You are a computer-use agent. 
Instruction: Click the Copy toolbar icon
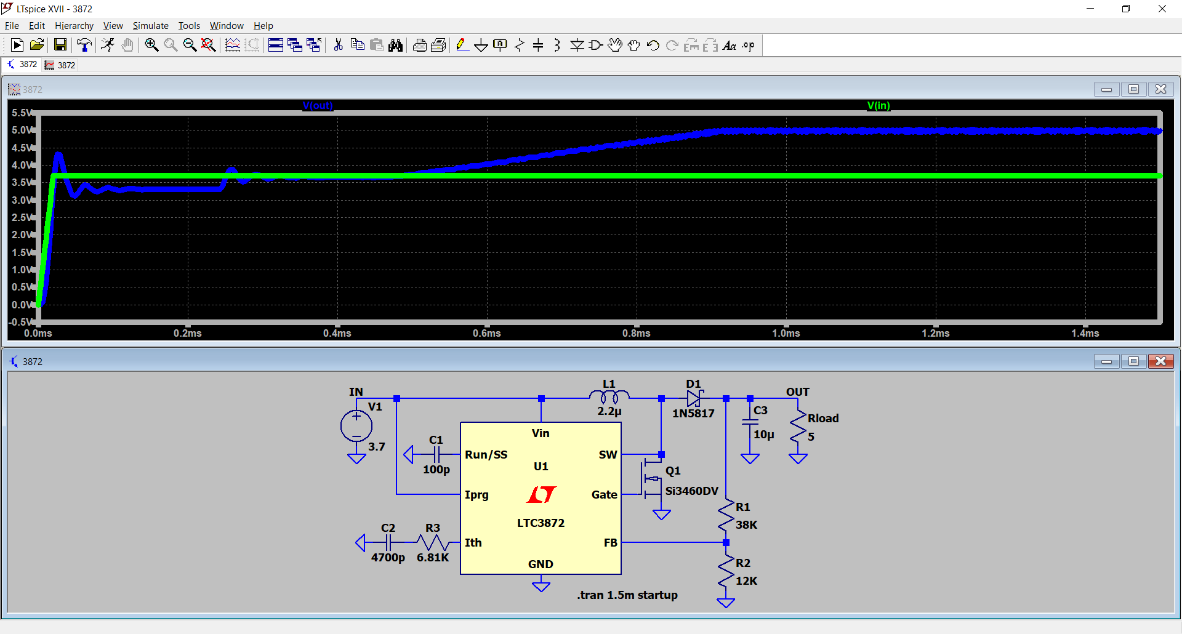pos(357,45)
